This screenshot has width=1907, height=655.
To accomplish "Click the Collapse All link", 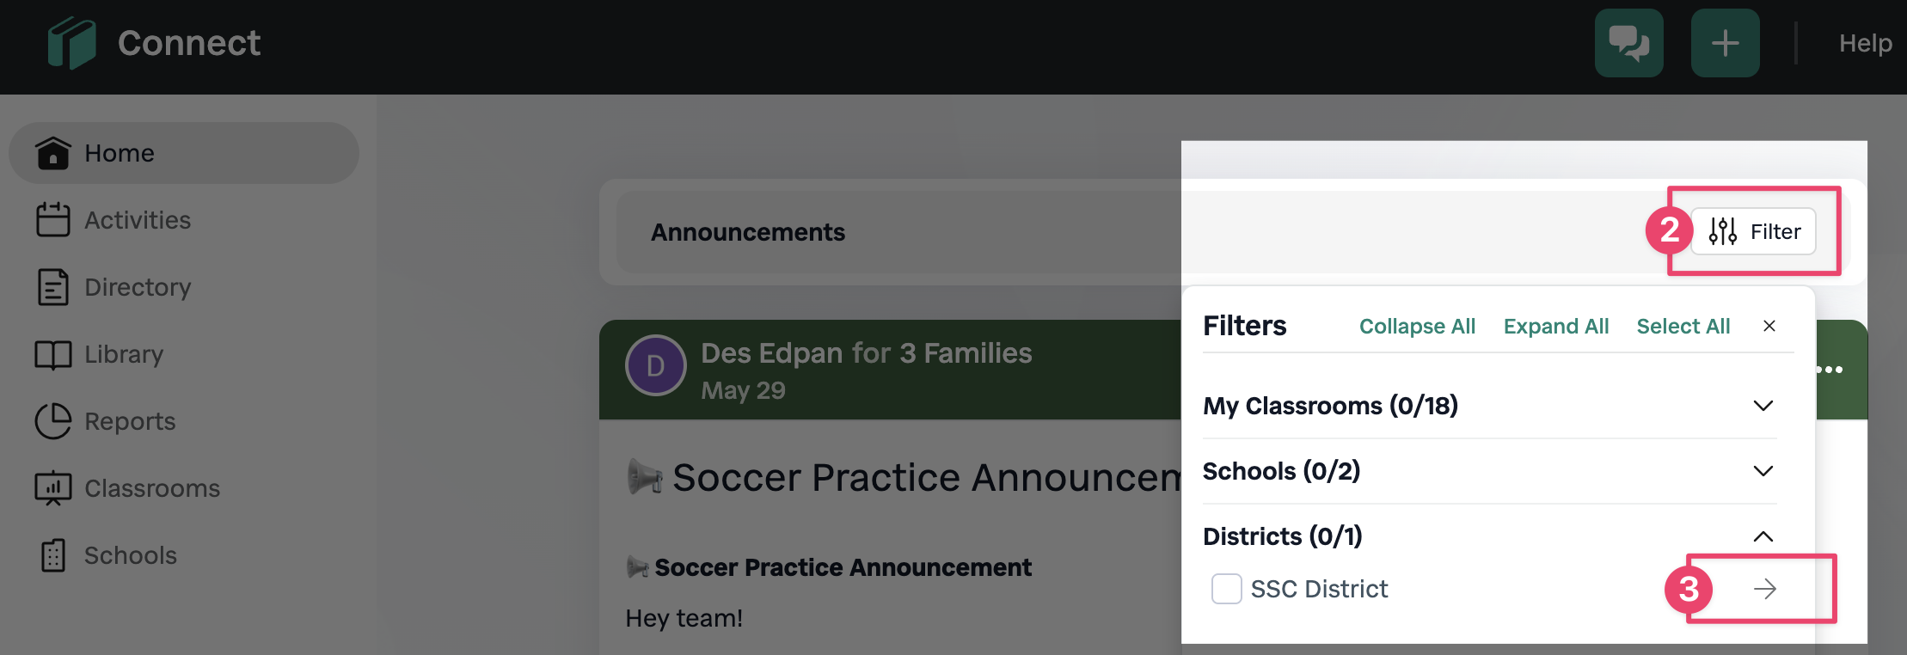I will tap(1417, 327).
